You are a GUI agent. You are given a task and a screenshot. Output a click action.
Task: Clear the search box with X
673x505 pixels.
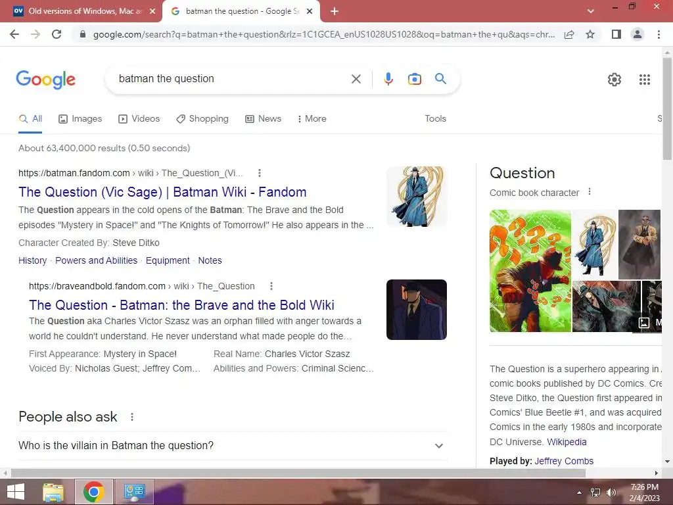(x=356, y=79)
